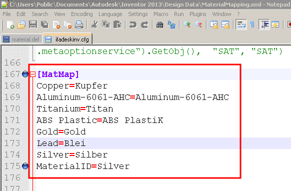This screenshot has width=291, height=191.
Task: Toggle the indent guide icon
Action: click(x=264, y=24)
